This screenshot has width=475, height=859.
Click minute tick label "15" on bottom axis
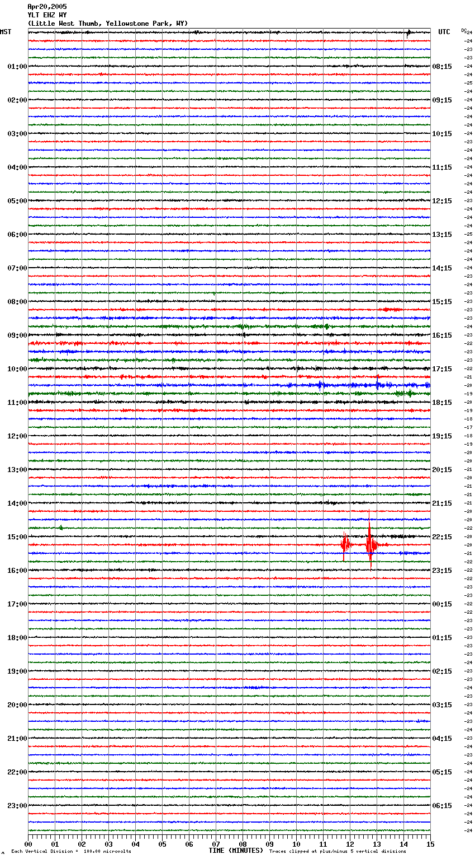click(x=430, y=844)
